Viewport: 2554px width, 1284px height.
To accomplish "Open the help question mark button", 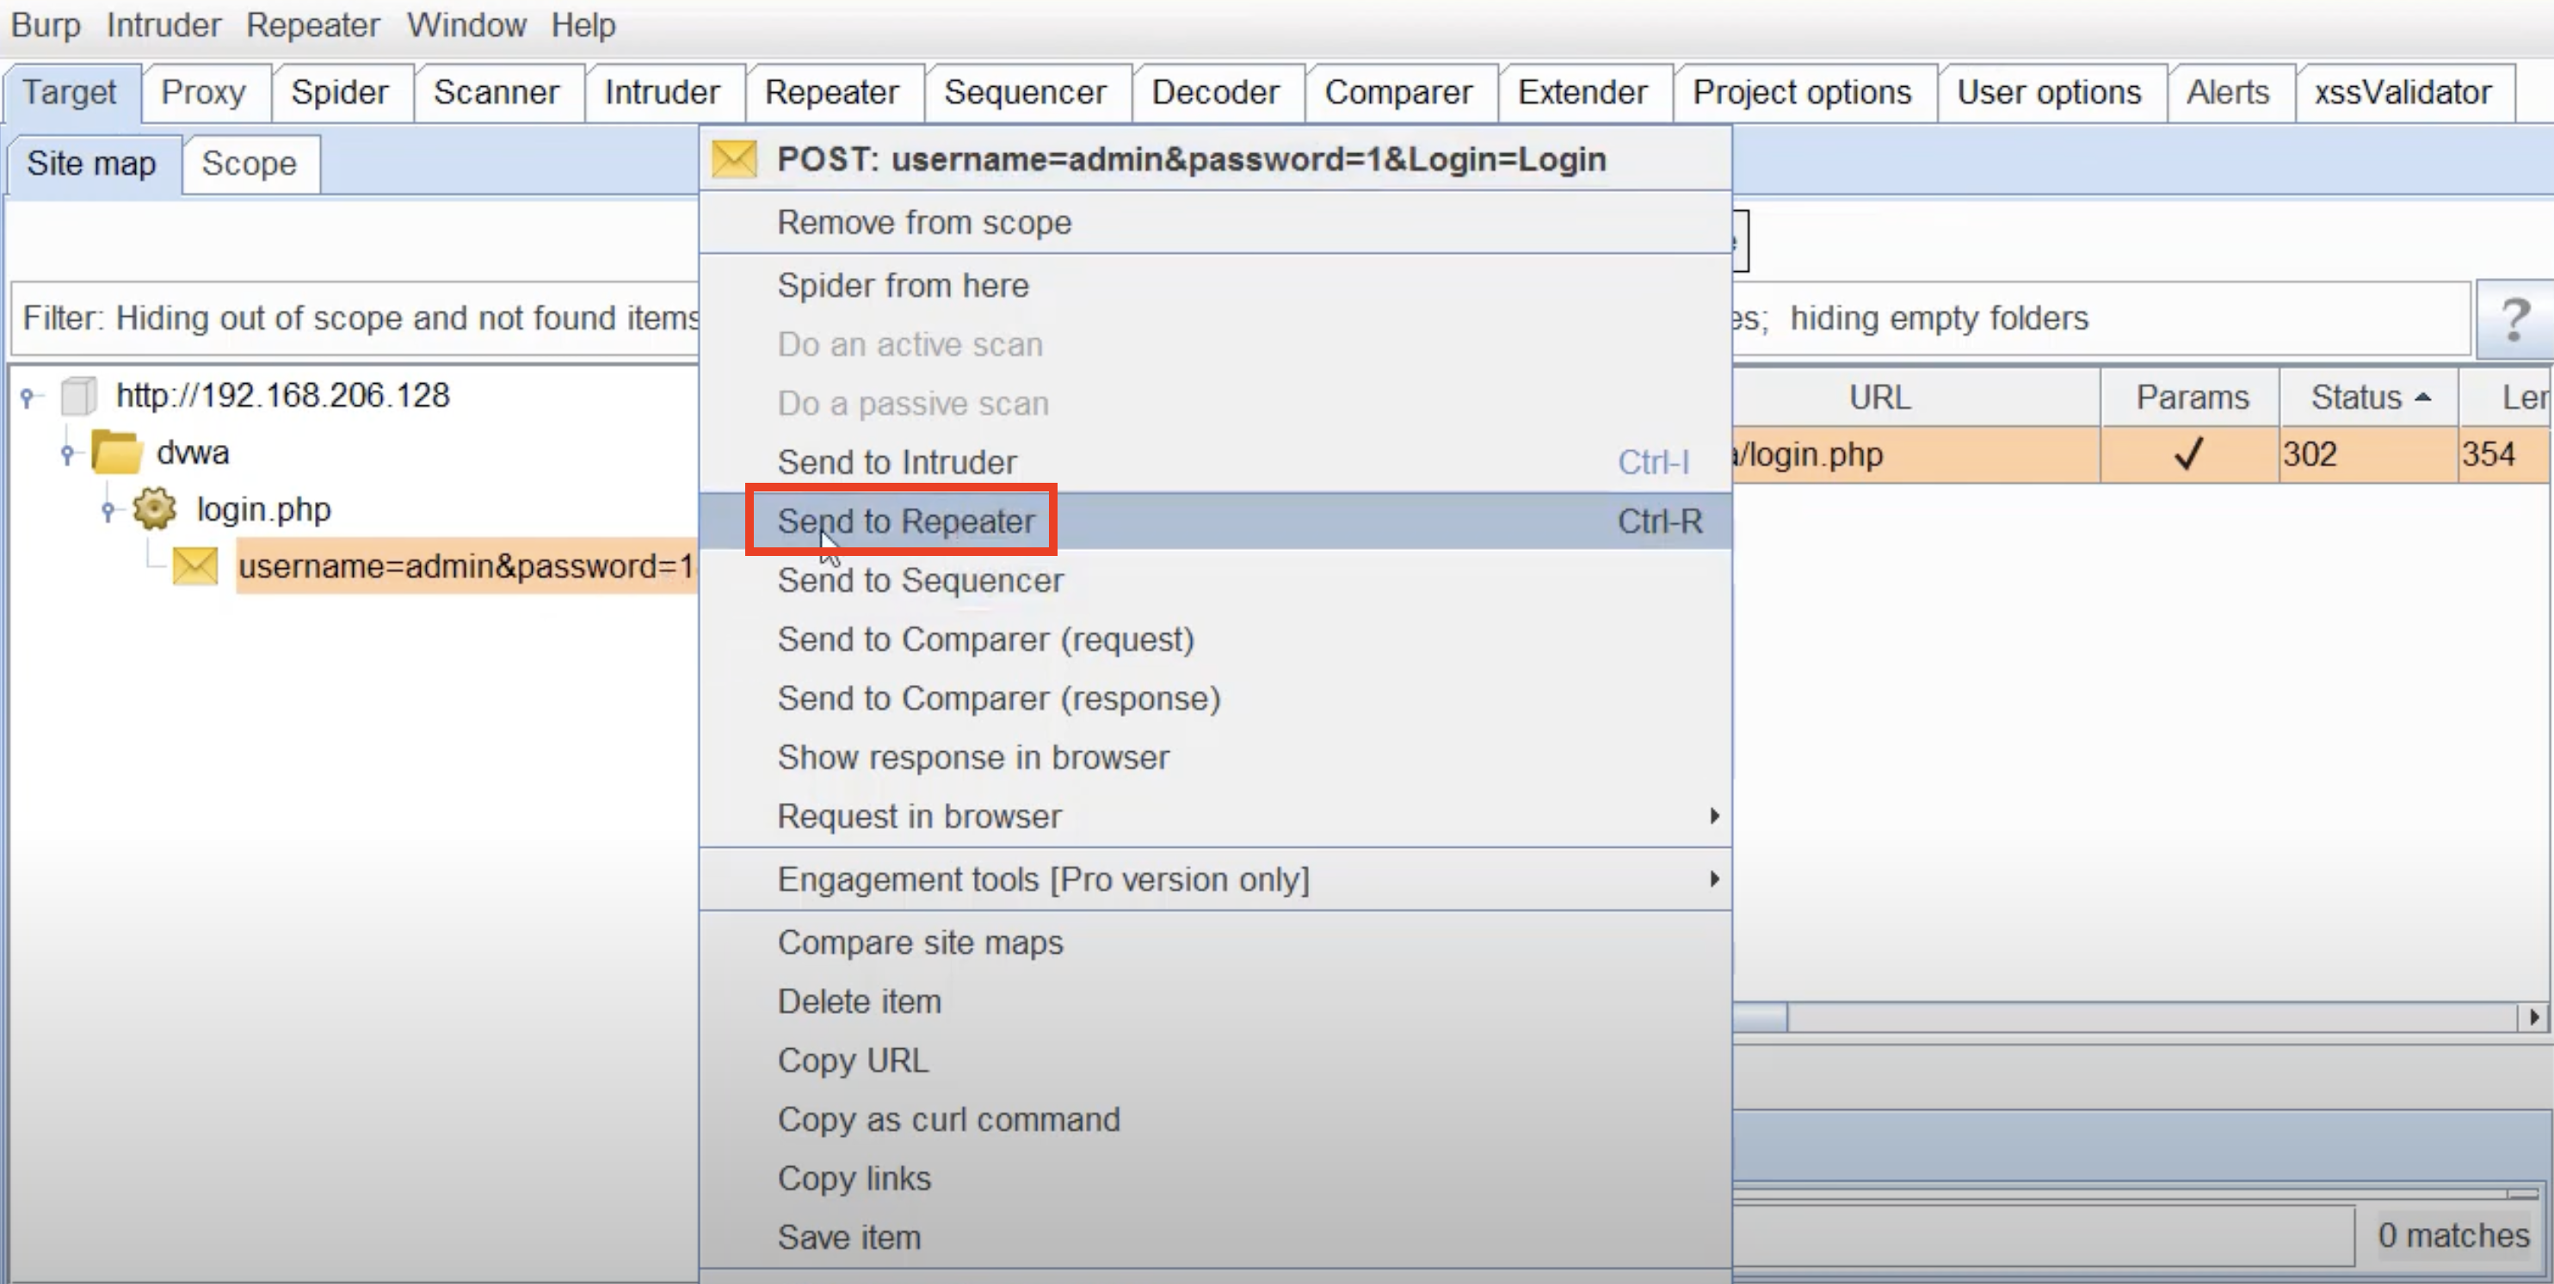I will pyautogui.click(x=2514, y=319).
